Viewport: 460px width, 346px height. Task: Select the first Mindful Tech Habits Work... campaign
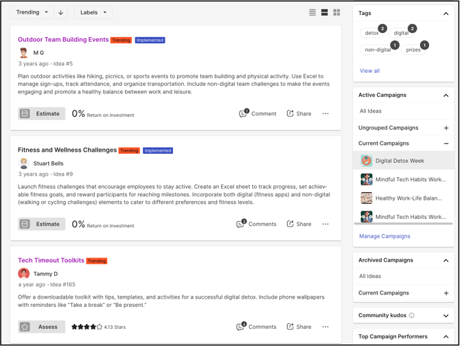pos(404,179)
